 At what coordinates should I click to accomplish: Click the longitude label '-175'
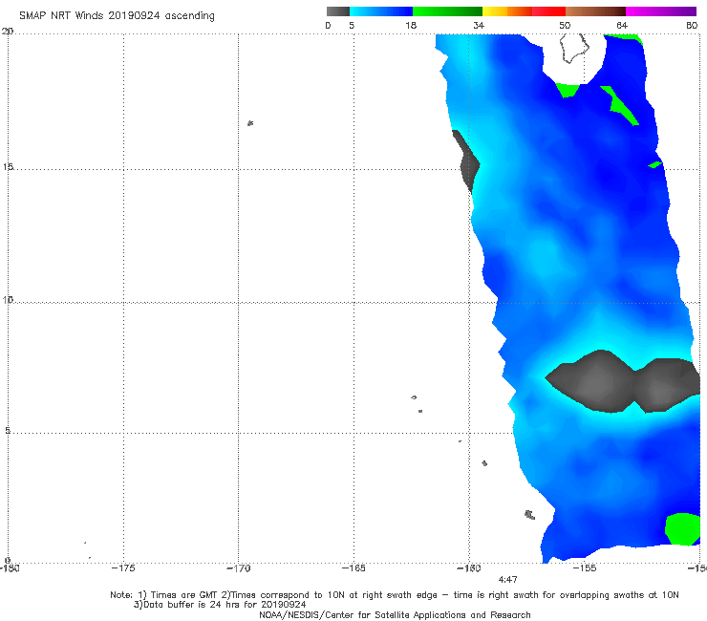(123, 568)
